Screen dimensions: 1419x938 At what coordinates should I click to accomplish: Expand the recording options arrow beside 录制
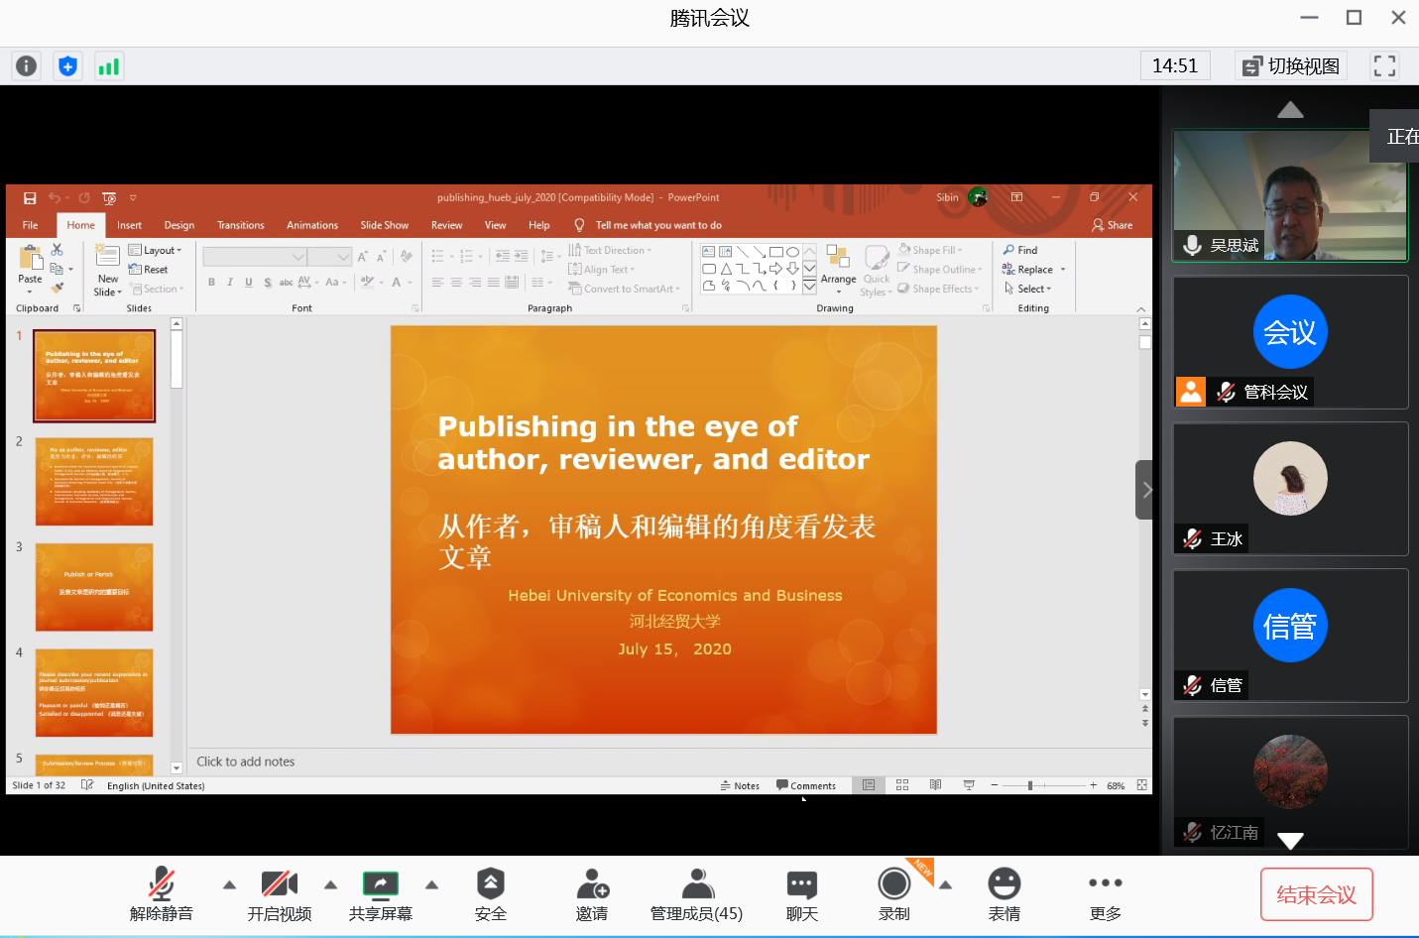tap(946, 884)
